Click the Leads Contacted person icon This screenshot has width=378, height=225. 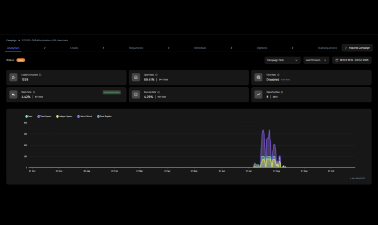point(13,77)
